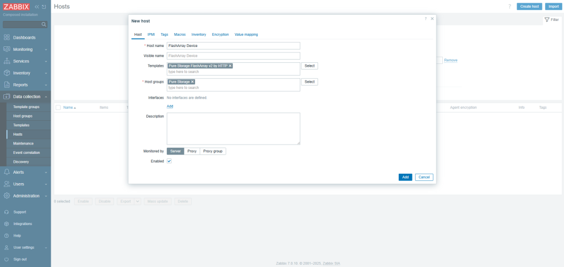Toggle the select-all hosts checkbox

point(58,108)
